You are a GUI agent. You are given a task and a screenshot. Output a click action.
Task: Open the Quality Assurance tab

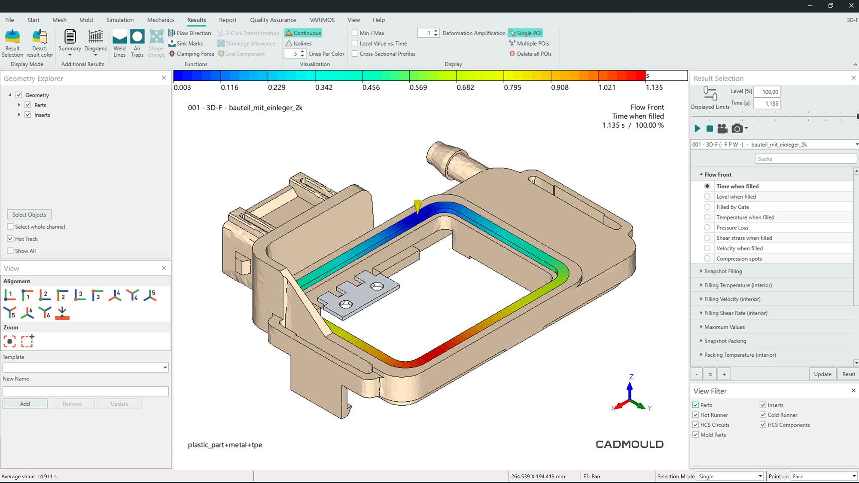(x=273, y=20)
